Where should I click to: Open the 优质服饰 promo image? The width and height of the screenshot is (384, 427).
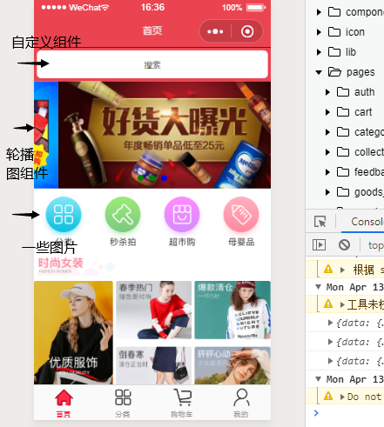(73, 332)
